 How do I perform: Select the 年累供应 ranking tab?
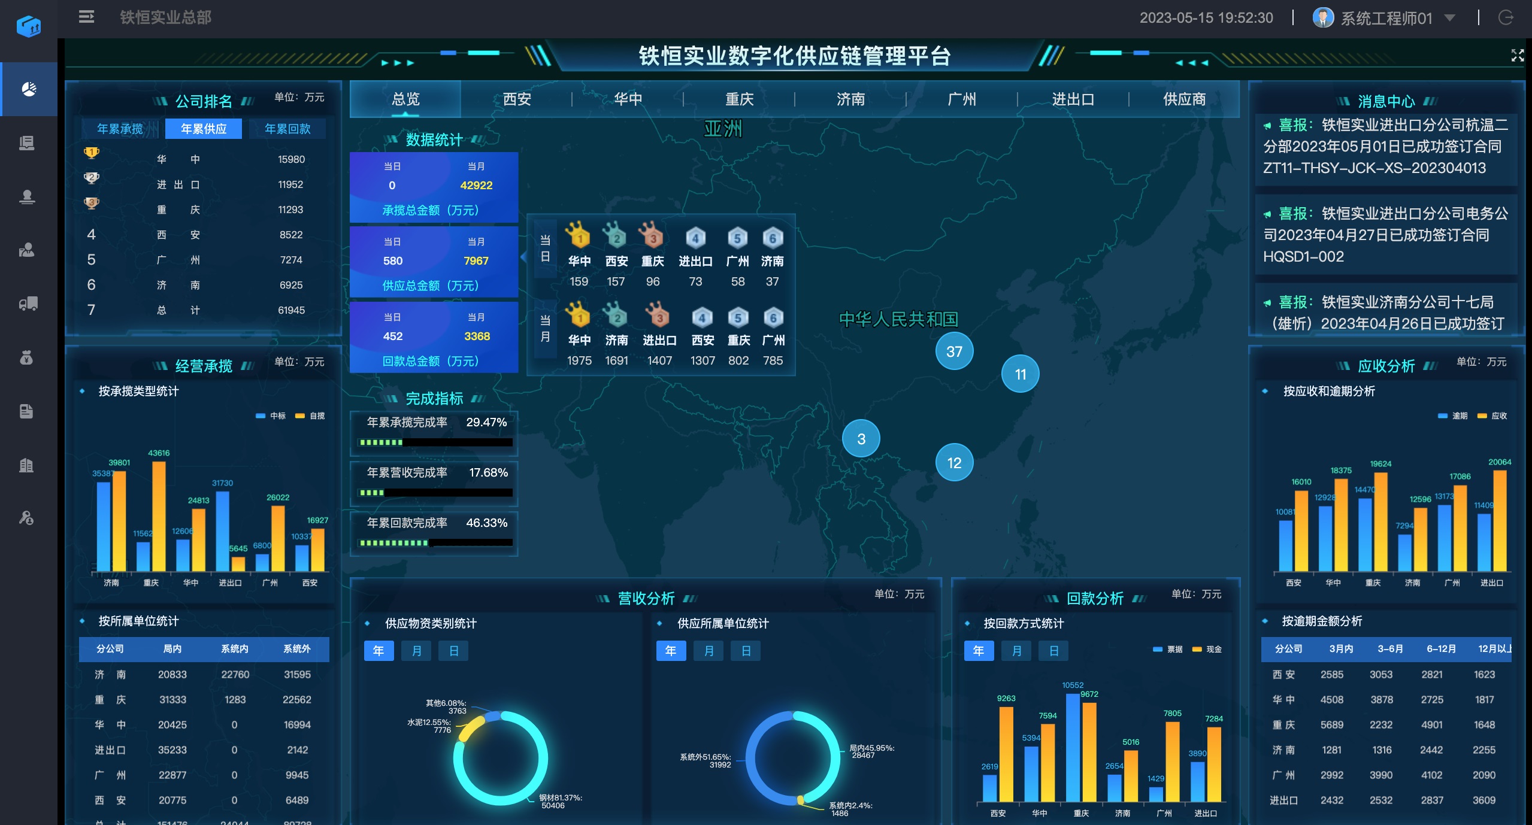[204, 129]
